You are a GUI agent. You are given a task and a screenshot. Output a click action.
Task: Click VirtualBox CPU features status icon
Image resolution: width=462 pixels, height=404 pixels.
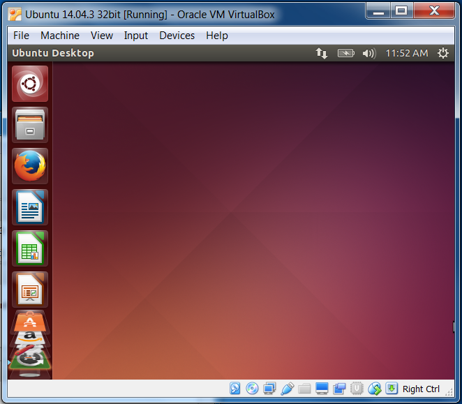[x=357, y=389]
